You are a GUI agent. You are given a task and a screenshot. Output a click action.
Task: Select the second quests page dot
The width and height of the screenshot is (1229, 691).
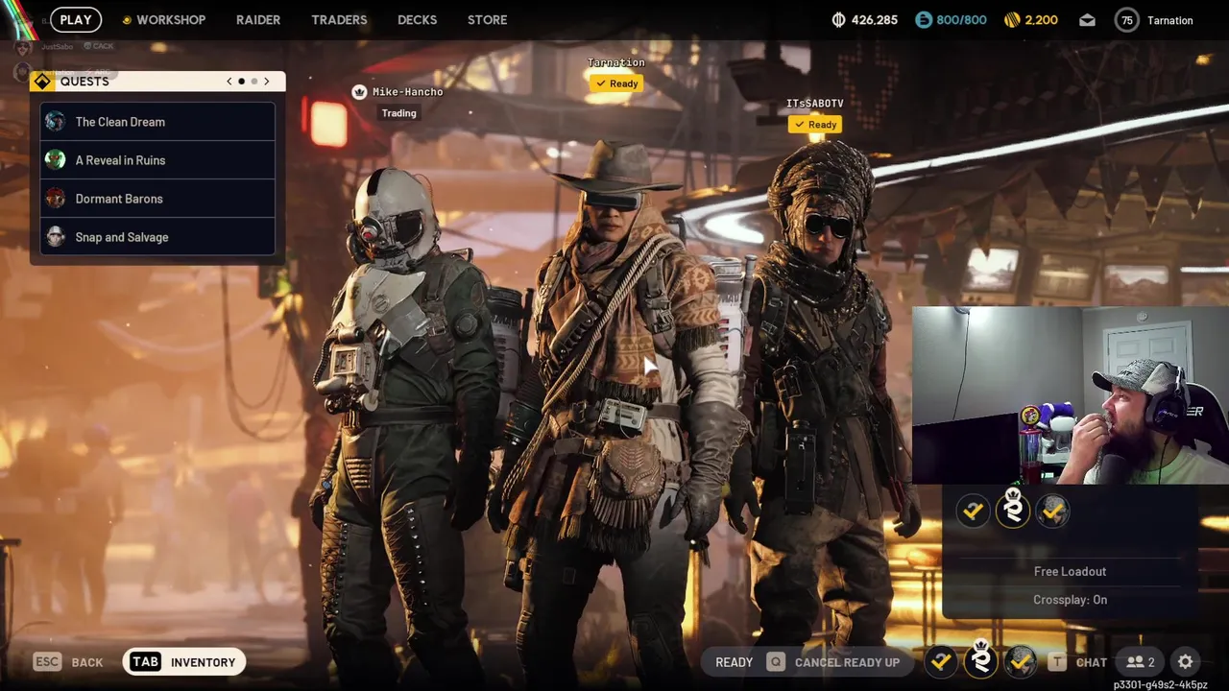tap(253, 82)
